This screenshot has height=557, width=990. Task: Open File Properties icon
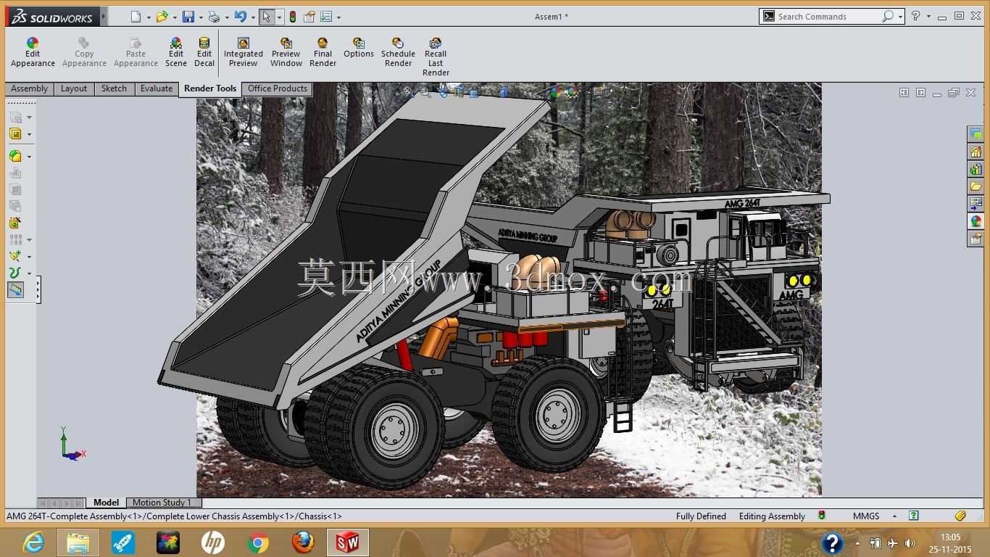coord(309,17)
